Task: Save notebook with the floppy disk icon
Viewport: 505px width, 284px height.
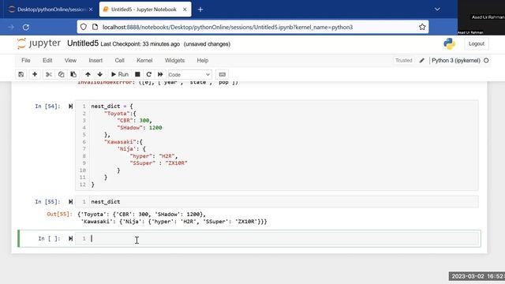Action: point(21,74)
